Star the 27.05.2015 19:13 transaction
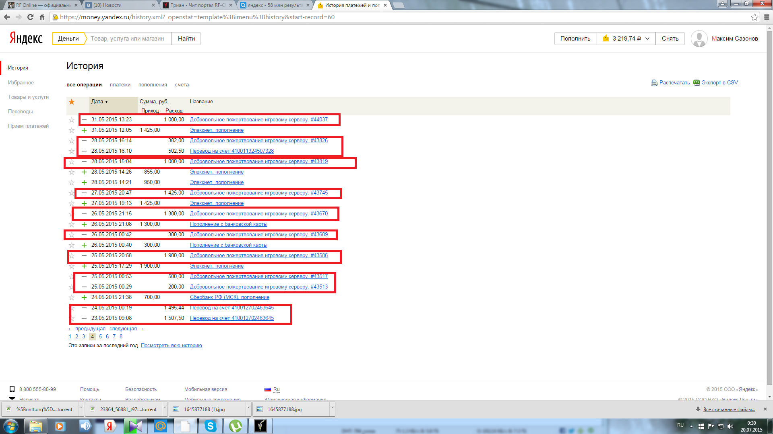Viewport: 773px width, 434px height. (x=72, y=203)
